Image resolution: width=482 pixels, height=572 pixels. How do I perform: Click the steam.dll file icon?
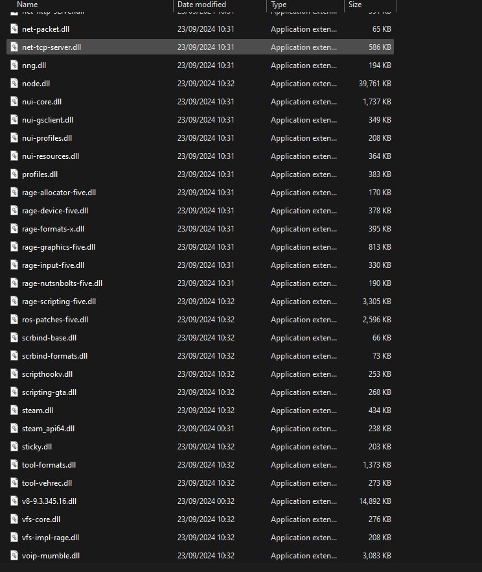pyautogui.click(x=14, y=411)
